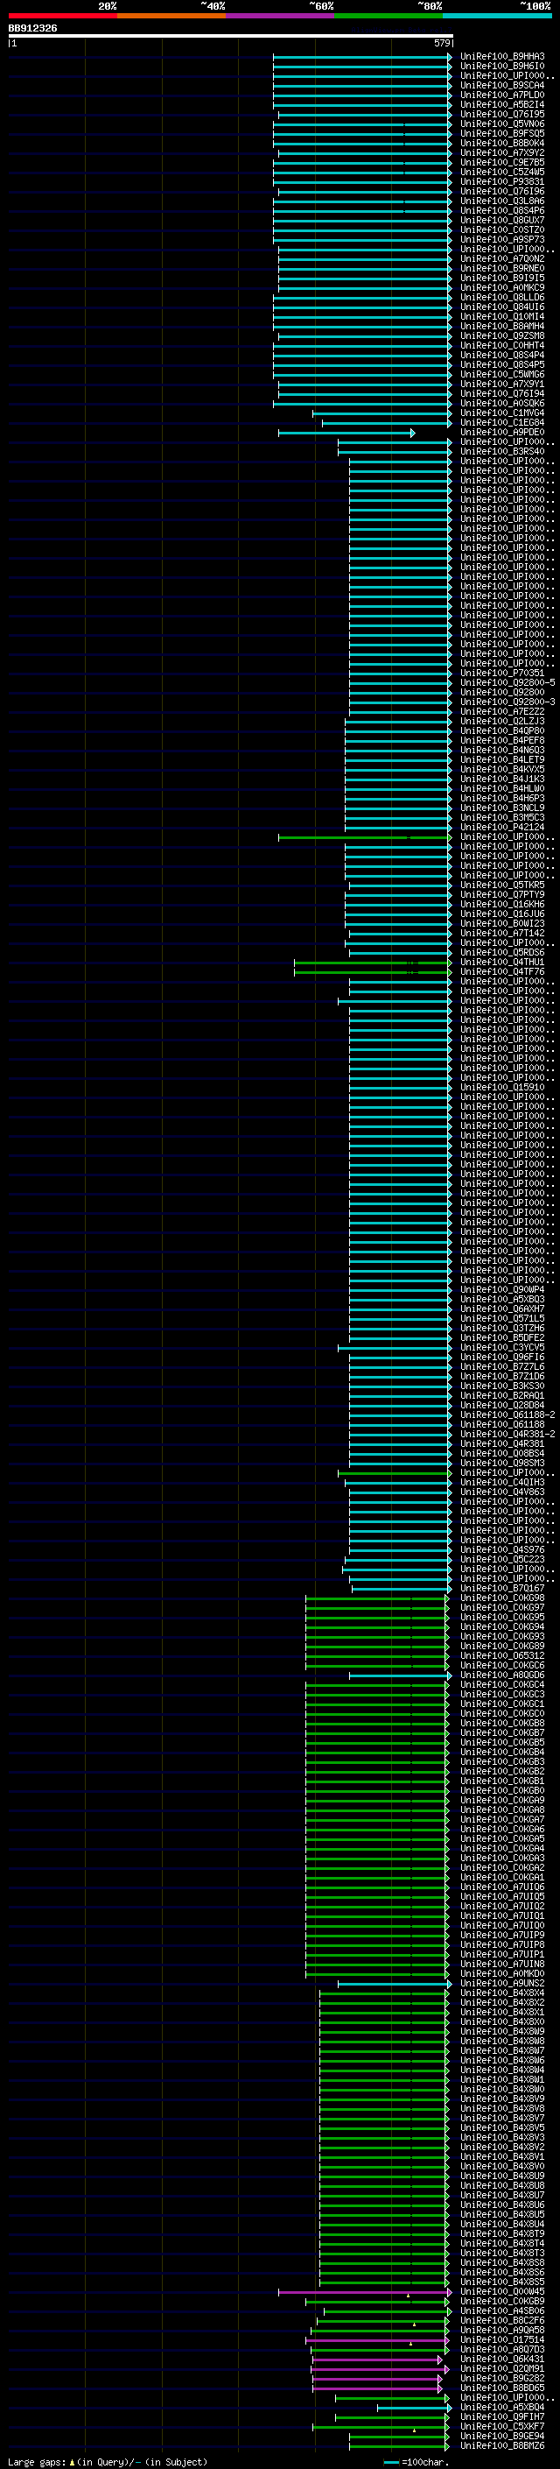This screenshot has width=560, height=2469.
Task: Select label UniRef100_C3YCV5
Action: [502, 1348]
